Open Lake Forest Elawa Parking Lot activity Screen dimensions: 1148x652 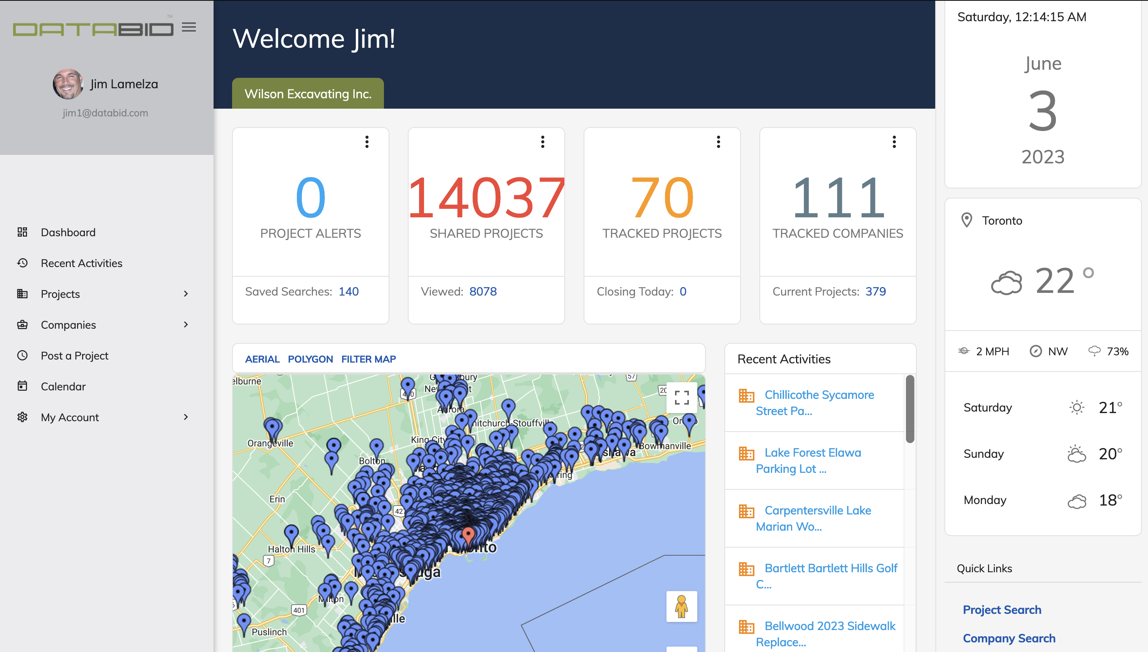click(808, 460)
